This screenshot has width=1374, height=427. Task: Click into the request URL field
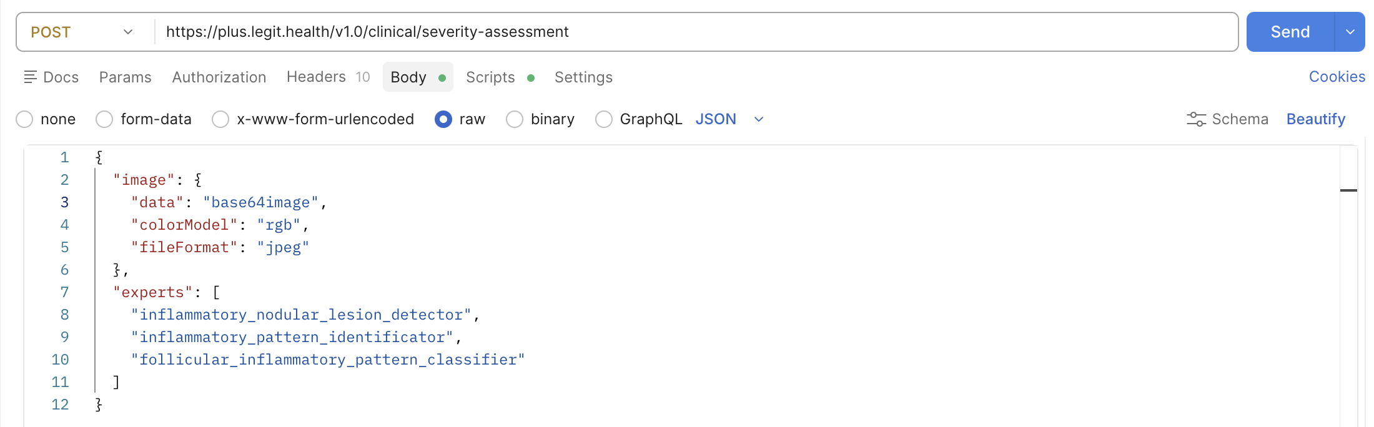[687, 32]
